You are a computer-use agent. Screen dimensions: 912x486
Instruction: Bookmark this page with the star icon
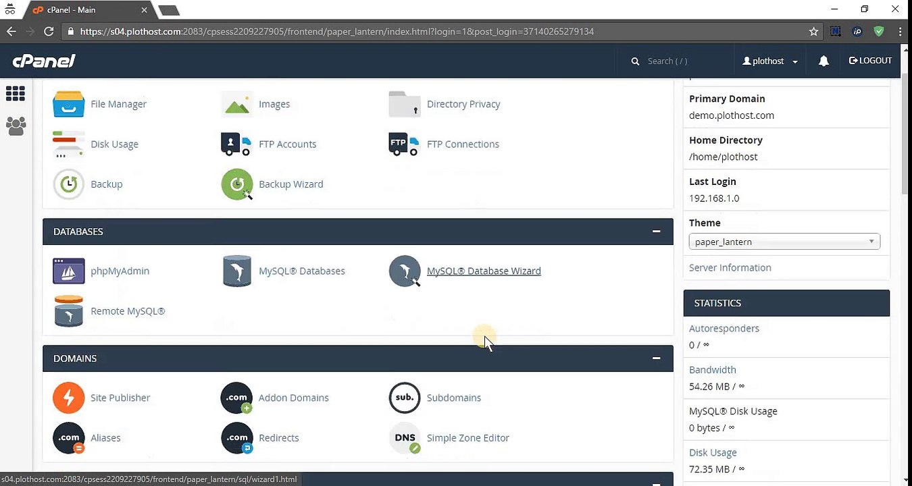point(814,31)
